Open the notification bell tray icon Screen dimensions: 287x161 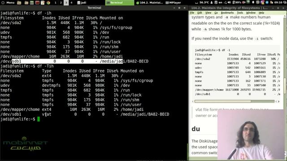253,3
